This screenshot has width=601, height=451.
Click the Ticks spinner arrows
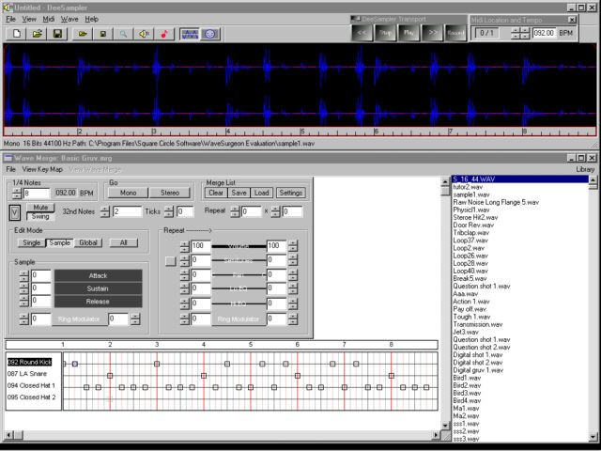point(169,211)
